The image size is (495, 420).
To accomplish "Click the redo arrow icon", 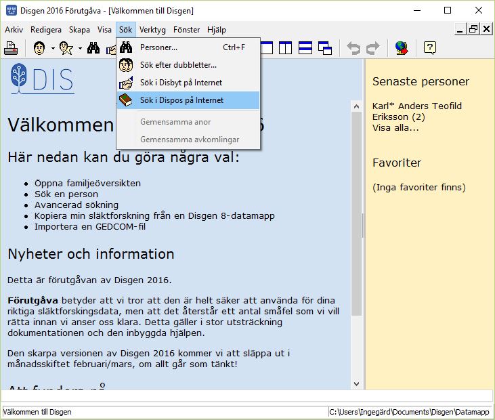I will 373,48.
